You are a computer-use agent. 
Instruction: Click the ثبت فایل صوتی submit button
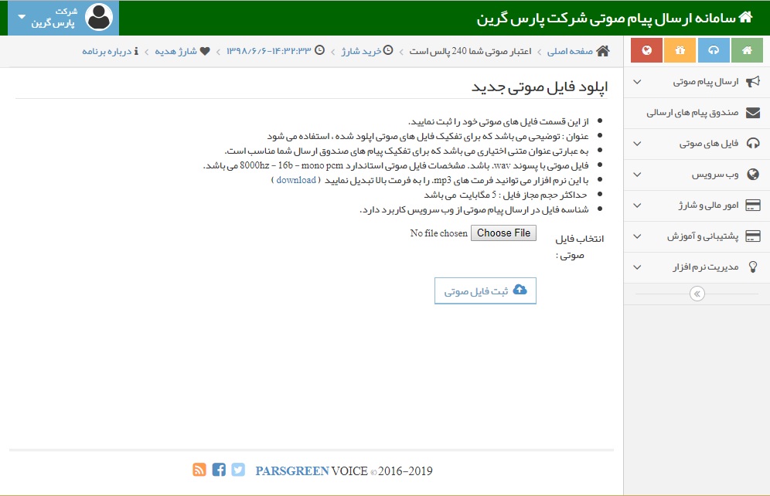tap(486, 290)
